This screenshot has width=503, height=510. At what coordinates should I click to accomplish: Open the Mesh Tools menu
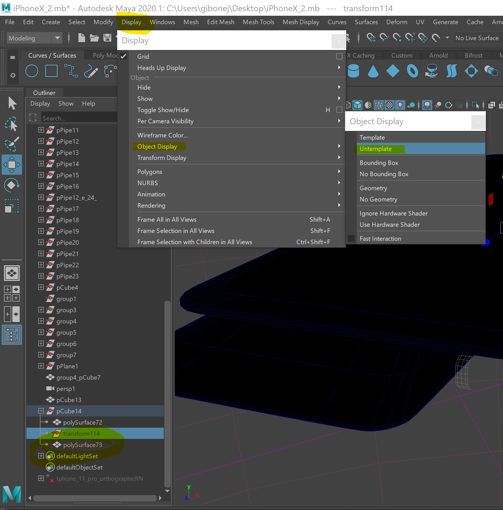coord(258,22)
